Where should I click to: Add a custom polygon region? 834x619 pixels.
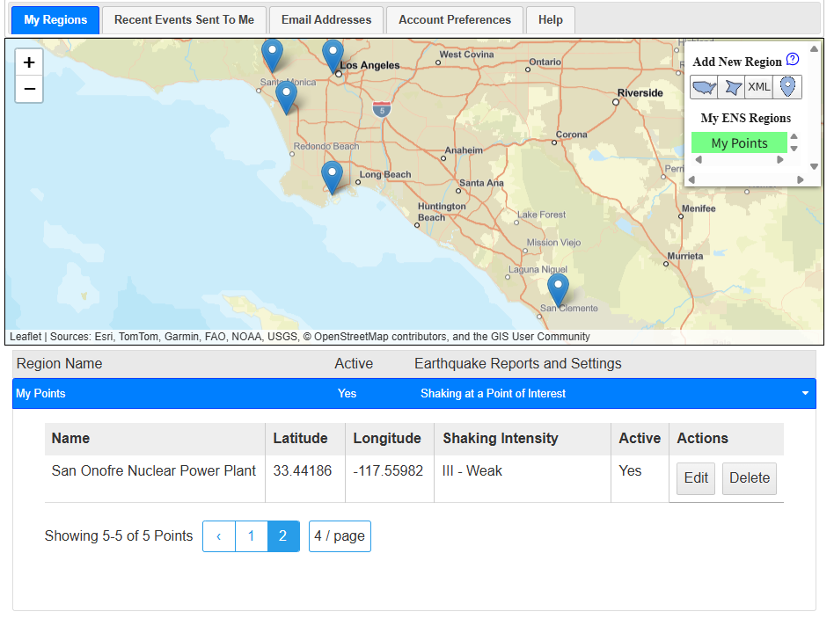[731, 87]
